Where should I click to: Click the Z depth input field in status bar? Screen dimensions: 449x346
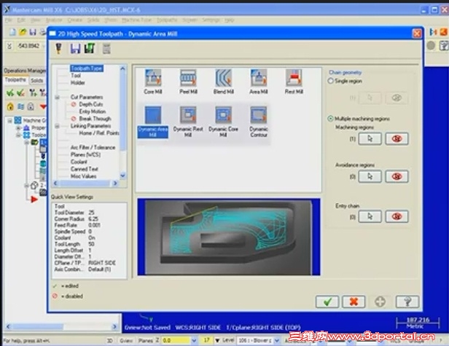click(176, 341)
